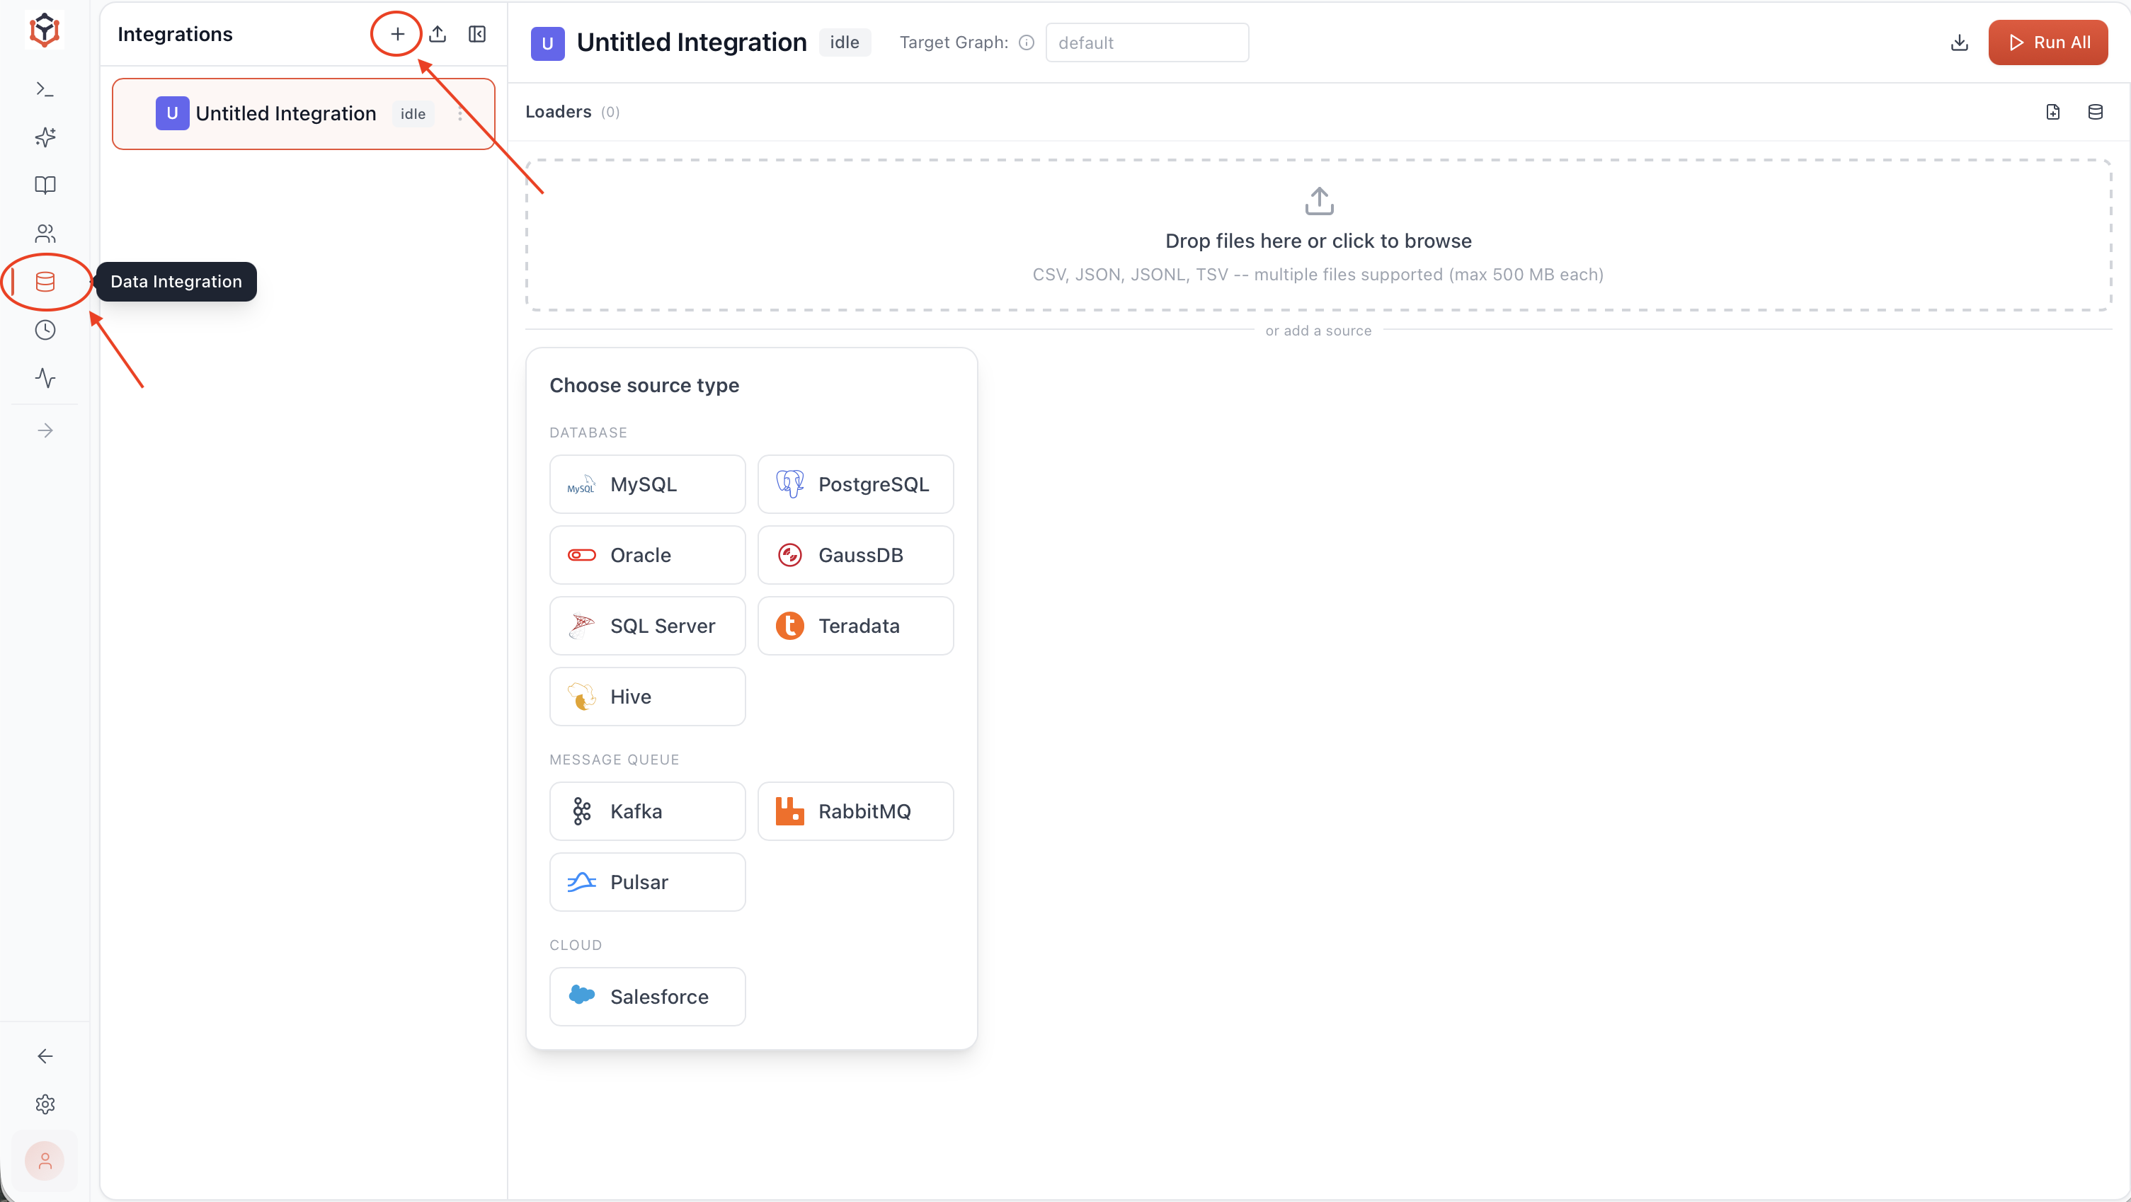Choose Pulsar source type
This screenshot has width=2131, height=1202.
[x=647, y=882]
